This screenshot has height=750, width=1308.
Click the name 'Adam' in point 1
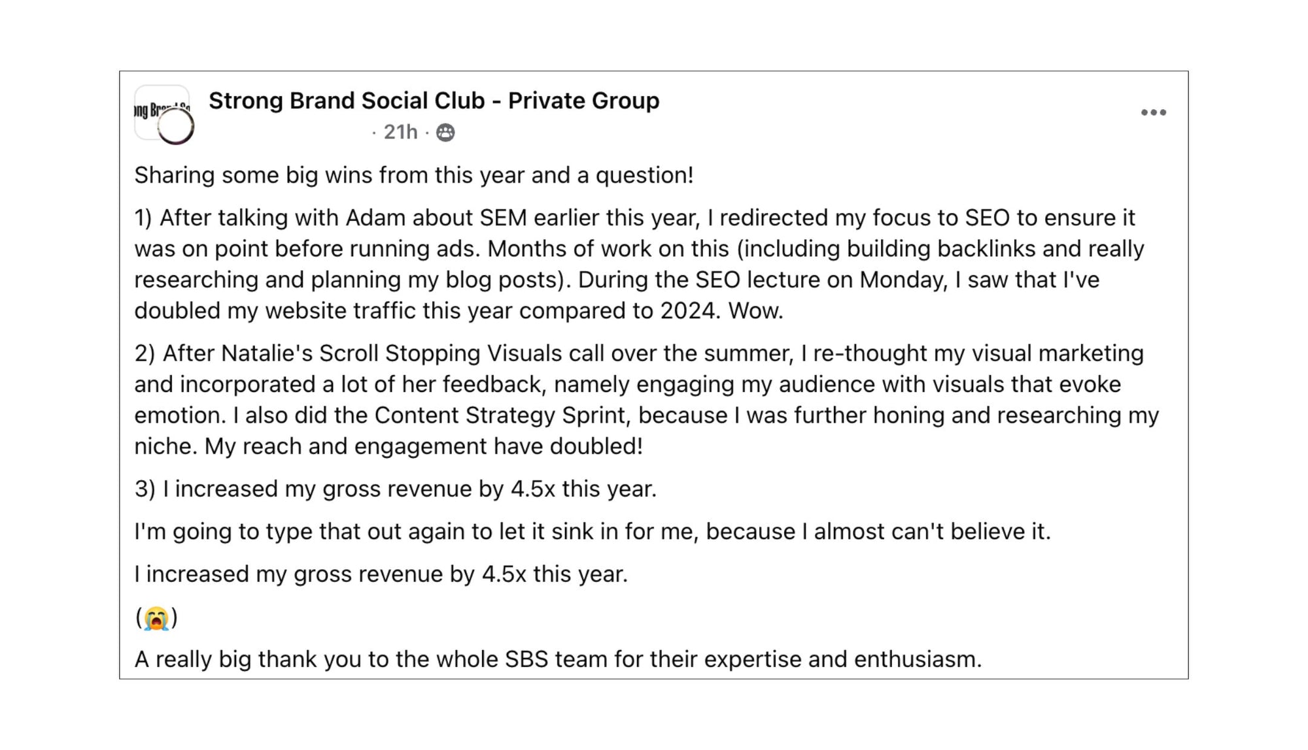(375, 218)
